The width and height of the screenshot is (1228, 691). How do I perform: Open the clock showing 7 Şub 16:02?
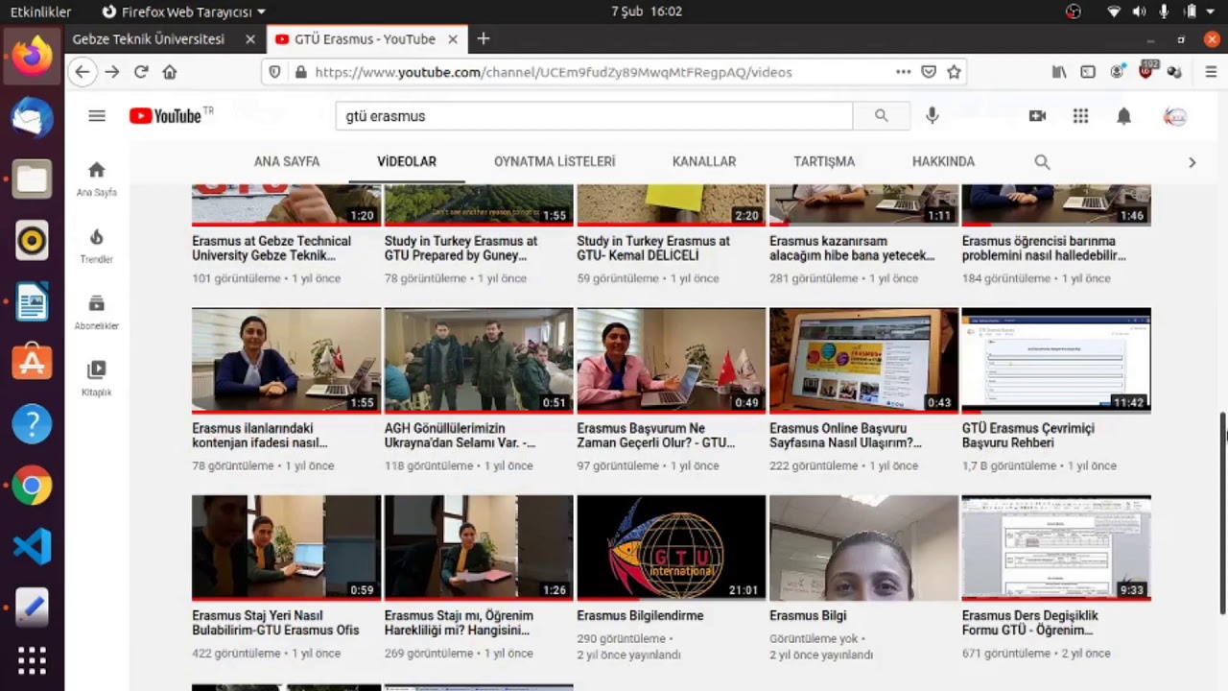647,12
